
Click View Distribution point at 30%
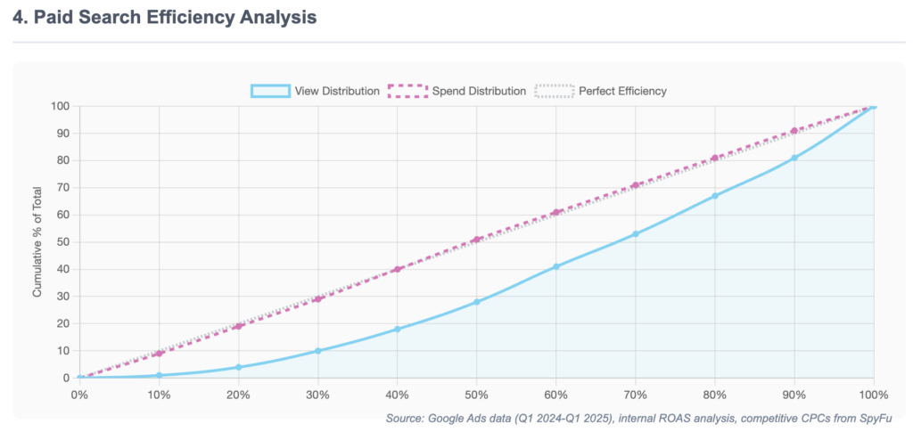click(x=318, y=351)
